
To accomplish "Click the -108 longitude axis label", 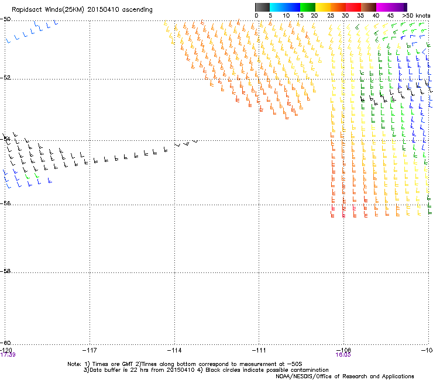I will tap(344, 350).
